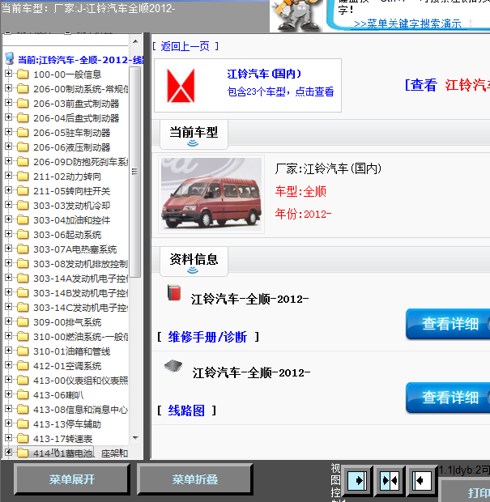490x502 pixels.
Task: Expand the 303-14B发动机电子控 node
Action: 9,292
